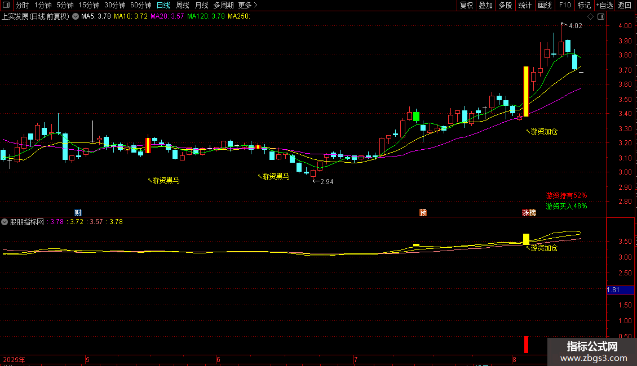The height and width of the screenshot is (366, 637).
Task: Add the stock to watchlist with +自选
Action: pos(604,5)
